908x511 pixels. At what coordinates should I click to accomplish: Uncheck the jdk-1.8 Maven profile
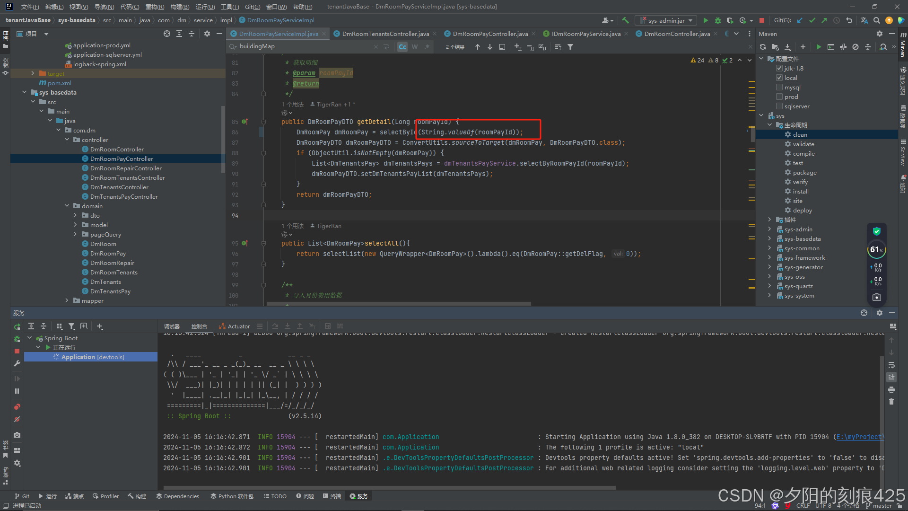pos(779,69)
